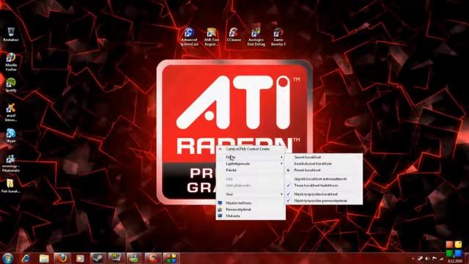Expand the Näytä submenu

[x=251, y=157]
